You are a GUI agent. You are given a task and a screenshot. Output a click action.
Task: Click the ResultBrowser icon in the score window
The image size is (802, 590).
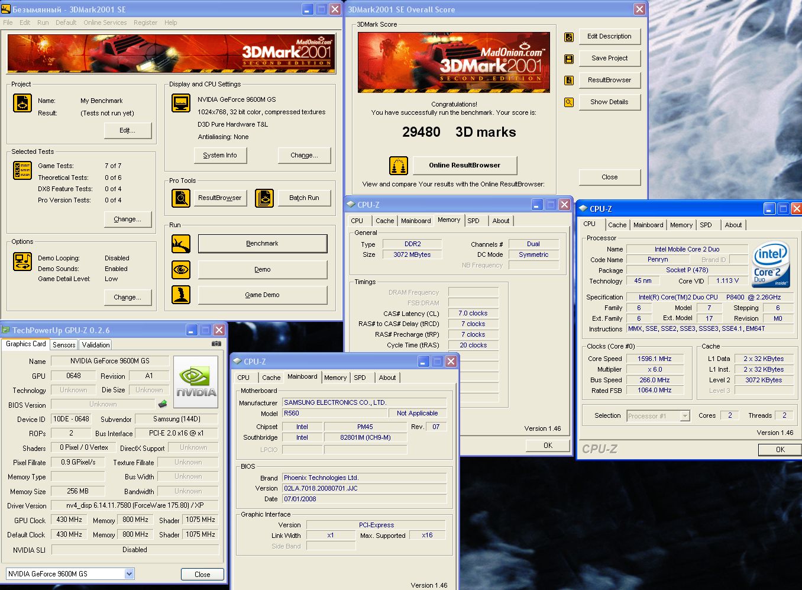(x=569, y=80)
